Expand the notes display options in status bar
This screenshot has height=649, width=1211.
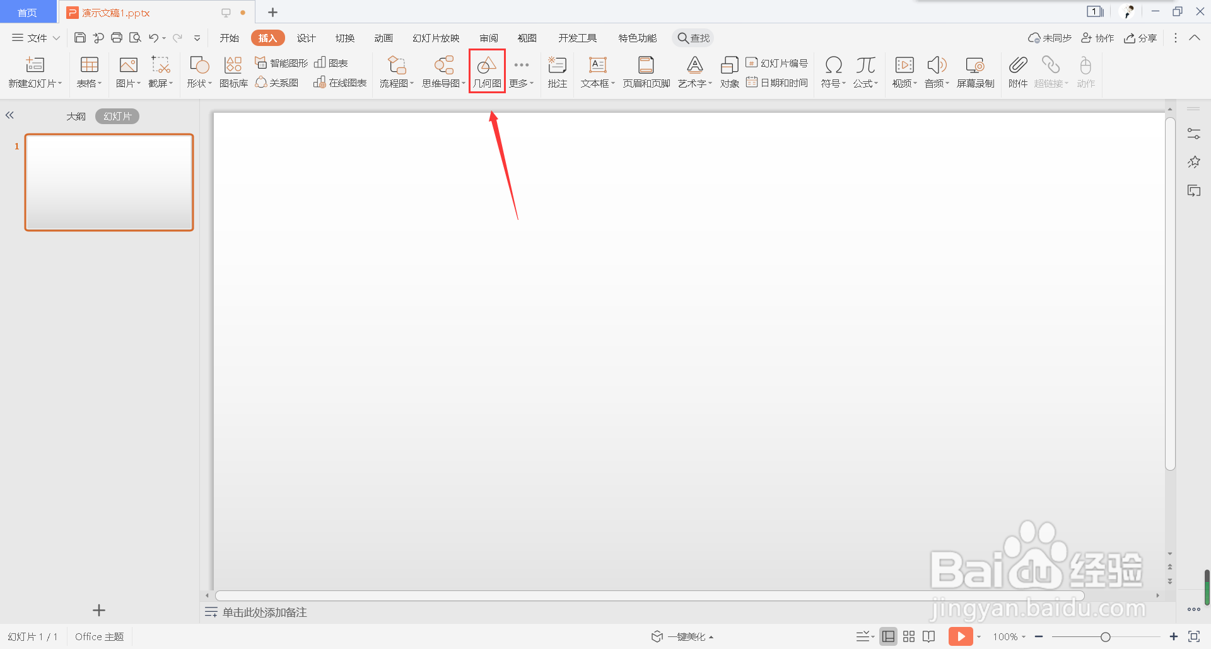coord(865,636)
